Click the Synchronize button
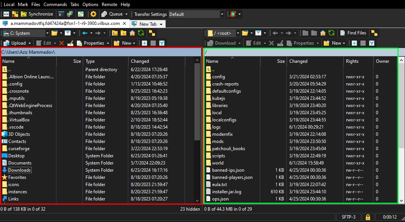405x222 pixels. click(x=37, y=14)
